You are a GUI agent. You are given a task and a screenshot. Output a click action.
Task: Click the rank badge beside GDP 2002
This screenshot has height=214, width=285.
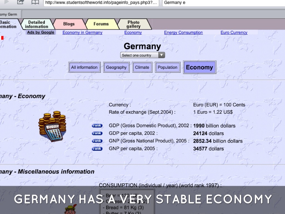point(97,126)
